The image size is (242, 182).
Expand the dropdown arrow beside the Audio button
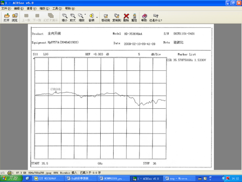(97, 17)
